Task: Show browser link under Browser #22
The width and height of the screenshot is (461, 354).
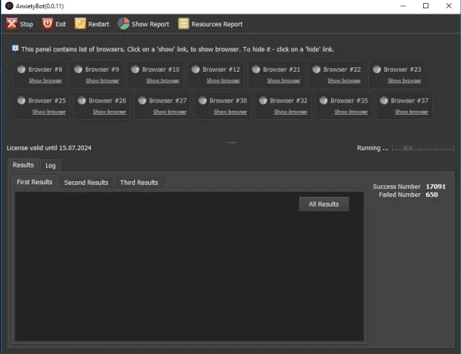Action: point(344,81)
